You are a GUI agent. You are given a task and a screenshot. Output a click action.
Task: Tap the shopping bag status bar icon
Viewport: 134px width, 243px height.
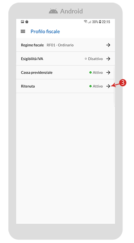(27, 22)
